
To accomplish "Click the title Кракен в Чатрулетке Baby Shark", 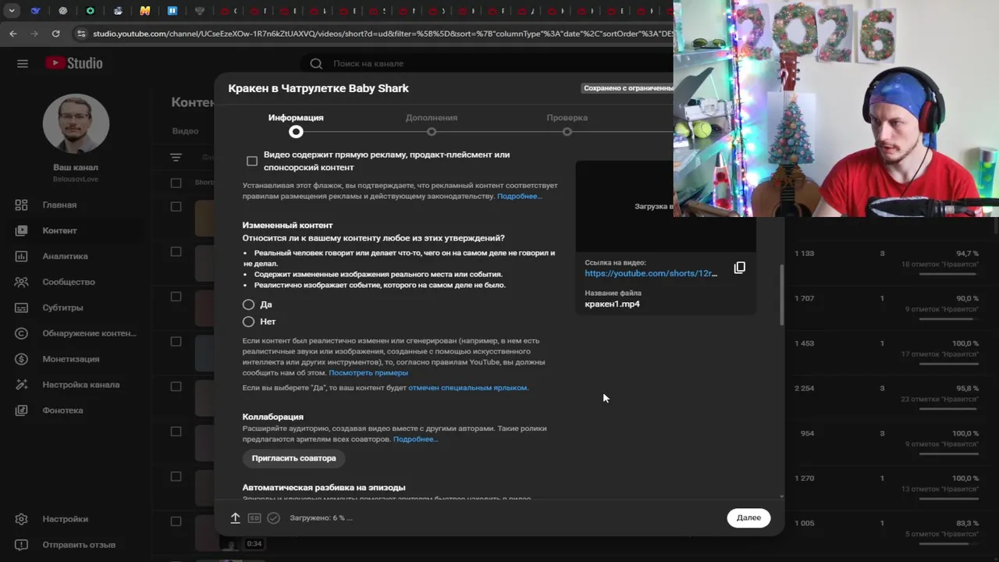I will tap(318, 88).
